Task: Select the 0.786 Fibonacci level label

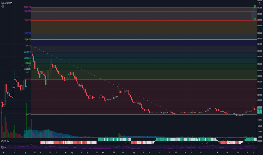Action: click(27, 52)
